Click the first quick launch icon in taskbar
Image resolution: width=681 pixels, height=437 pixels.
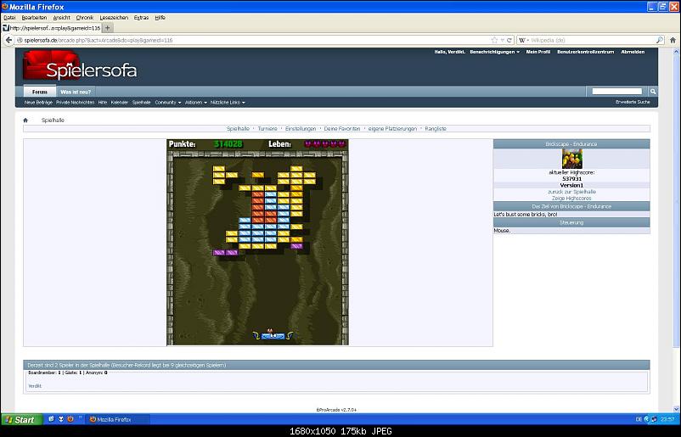(x=51, y=419)
